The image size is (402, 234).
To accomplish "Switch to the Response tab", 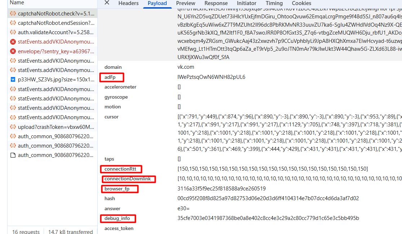I will [216, 3].
